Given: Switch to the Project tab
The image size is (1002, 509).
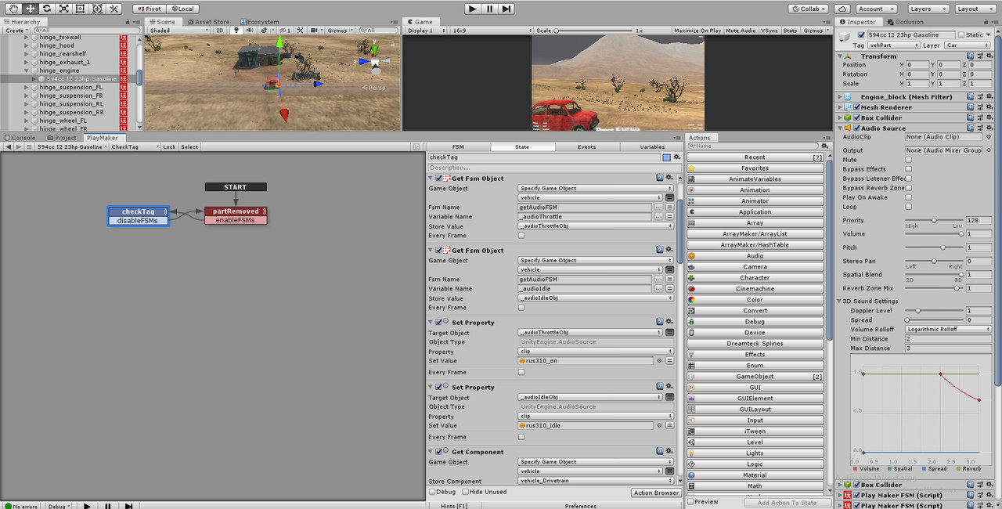Looking at the screenshot, I should (x=61, y=138).
